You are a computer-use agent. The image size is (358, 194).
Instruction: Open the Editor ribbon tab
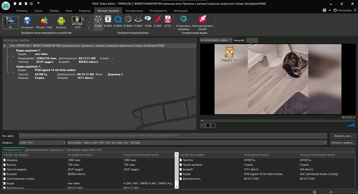click(84, 11)
